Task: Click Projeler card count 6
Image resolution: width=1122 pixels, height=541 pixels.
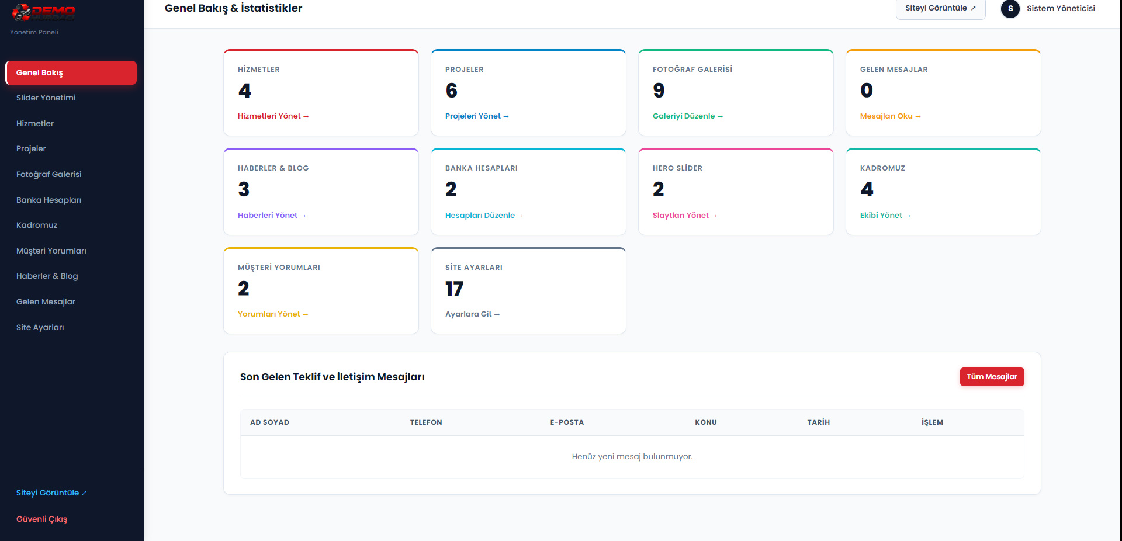Action: click(x=451, y=91)
